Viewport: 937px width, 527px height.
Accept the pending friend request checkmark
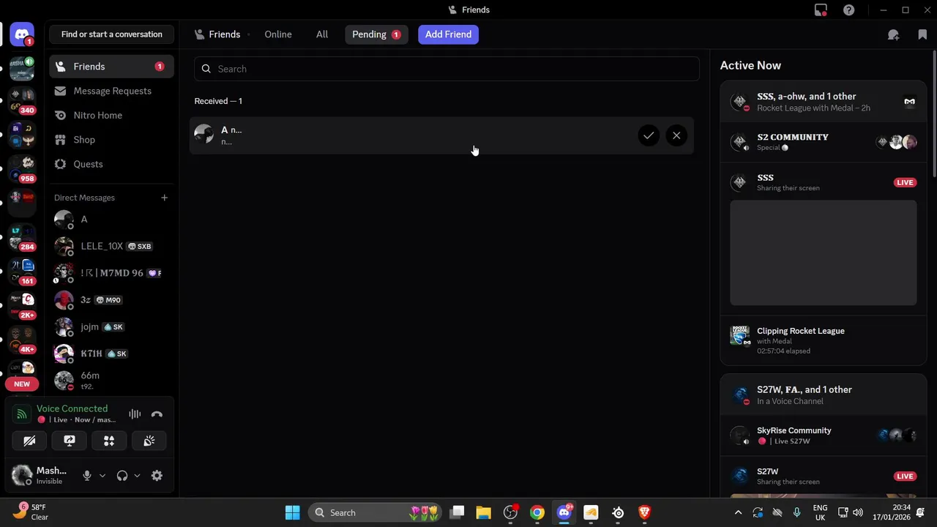pyautogui.click(x=649, y=135)
